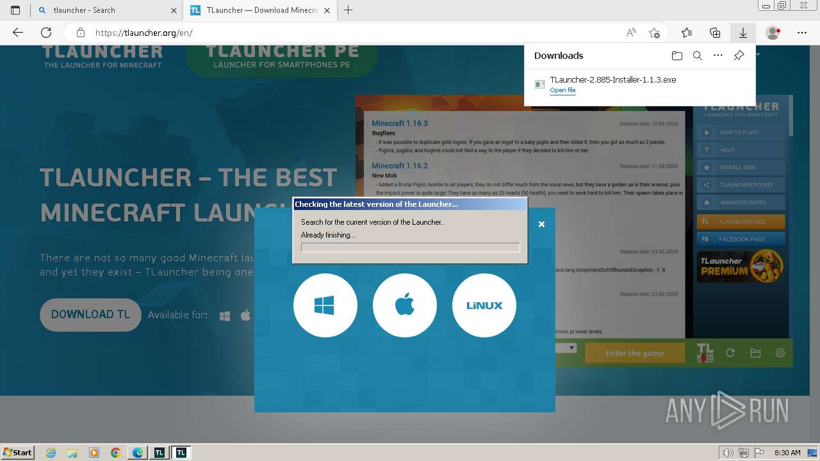Screen dimensions: 820x461
Task: Click FACEBOOK PAGE sidebar button
Action: click(x=741, y=239)
